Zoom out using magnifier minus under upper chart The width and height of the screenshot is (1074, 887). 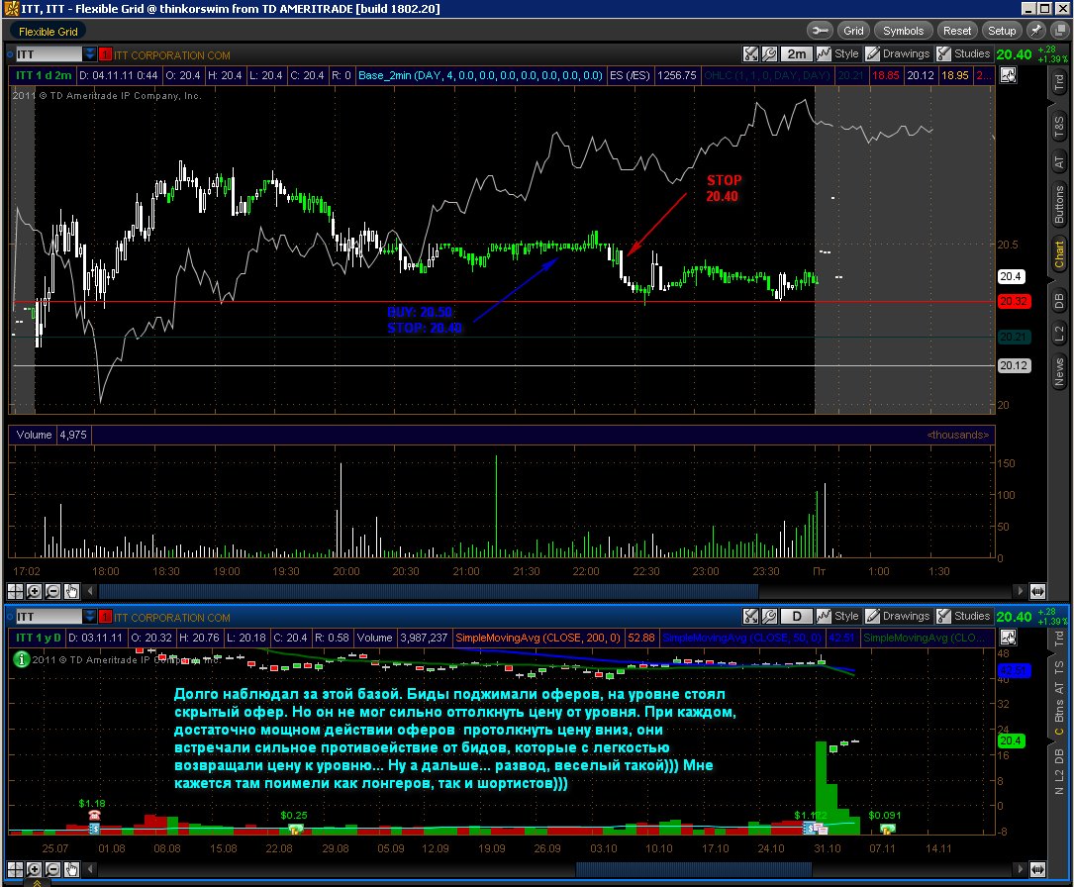tap(52, 591)
